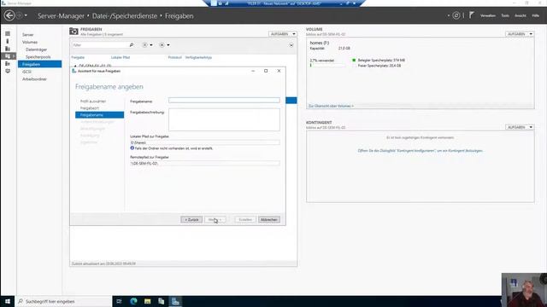Click Datei-/Speicherdienste in the header breadcrumb

tap(125, 16)
